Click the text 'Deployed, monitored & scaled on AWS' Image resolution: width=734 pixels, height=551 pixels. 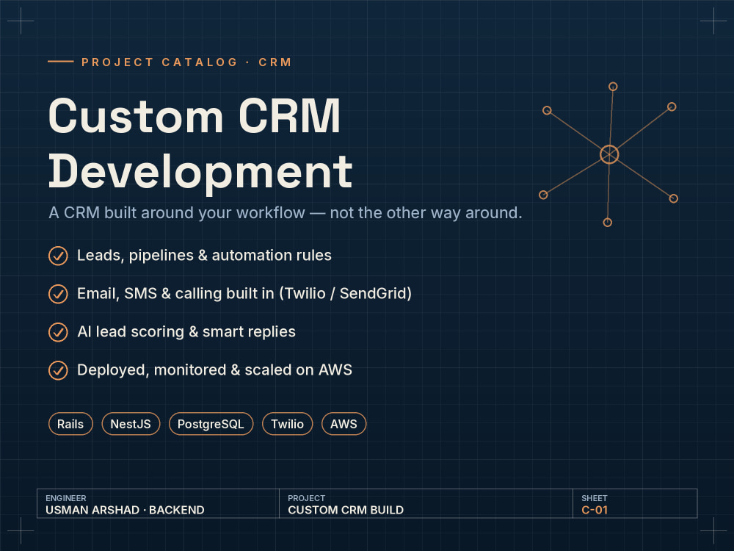(214, 370)
